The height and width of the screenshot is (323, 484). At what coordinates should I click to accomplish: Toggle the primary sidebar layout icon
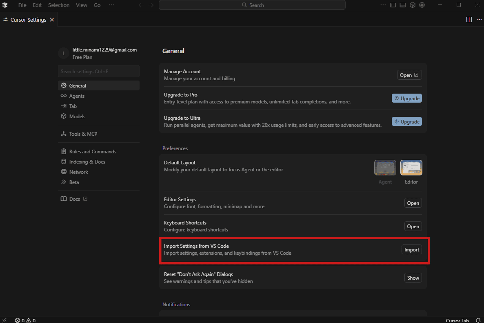pos(393,5)
